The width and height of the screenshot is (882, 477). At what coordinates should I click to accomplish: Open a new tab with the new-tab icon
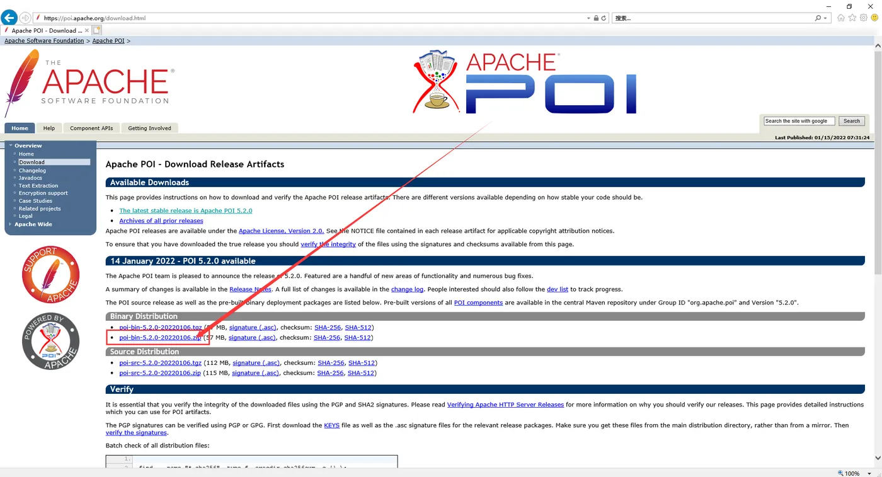coord(97,30)
